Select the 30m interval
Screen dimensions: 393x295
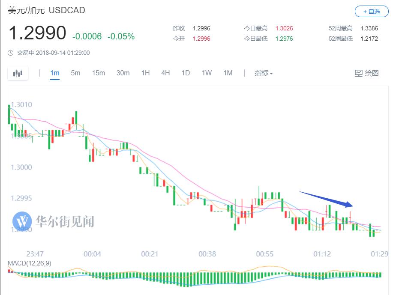123,73
